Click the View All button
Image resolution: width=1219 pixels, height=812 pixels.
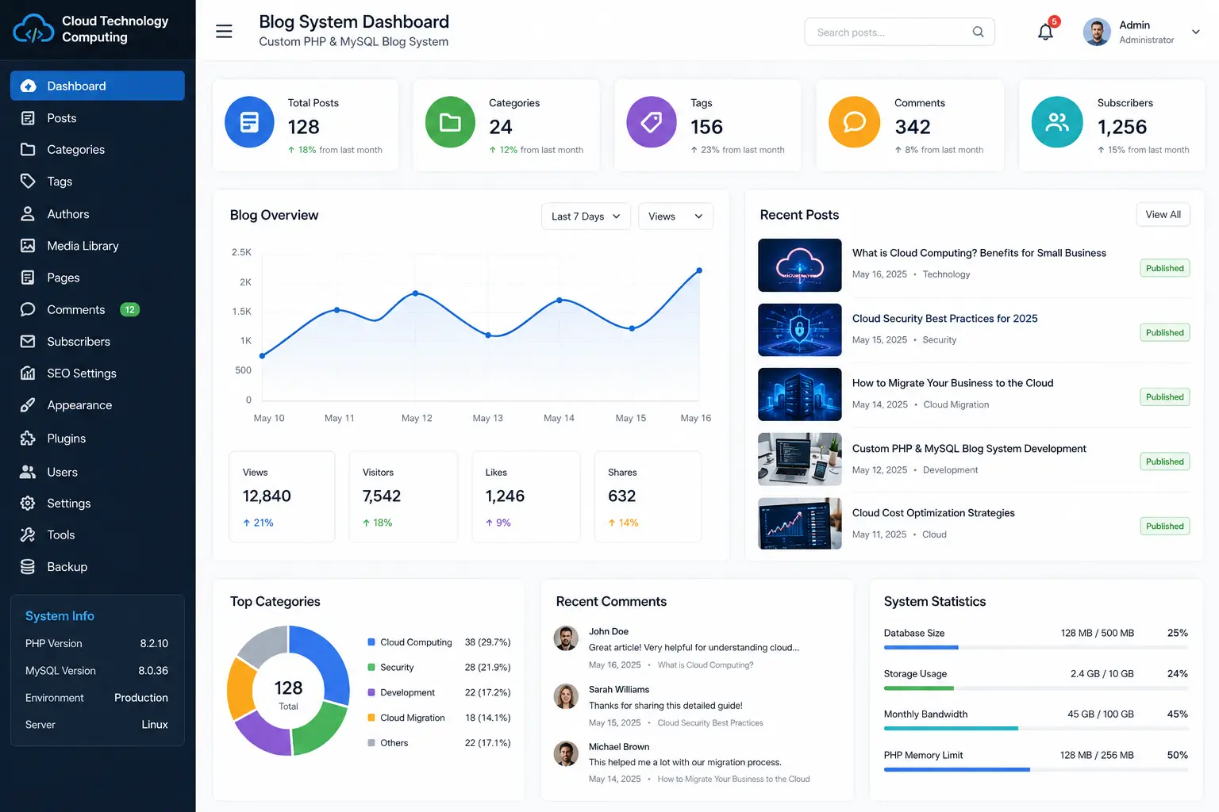coord(1163,215)
